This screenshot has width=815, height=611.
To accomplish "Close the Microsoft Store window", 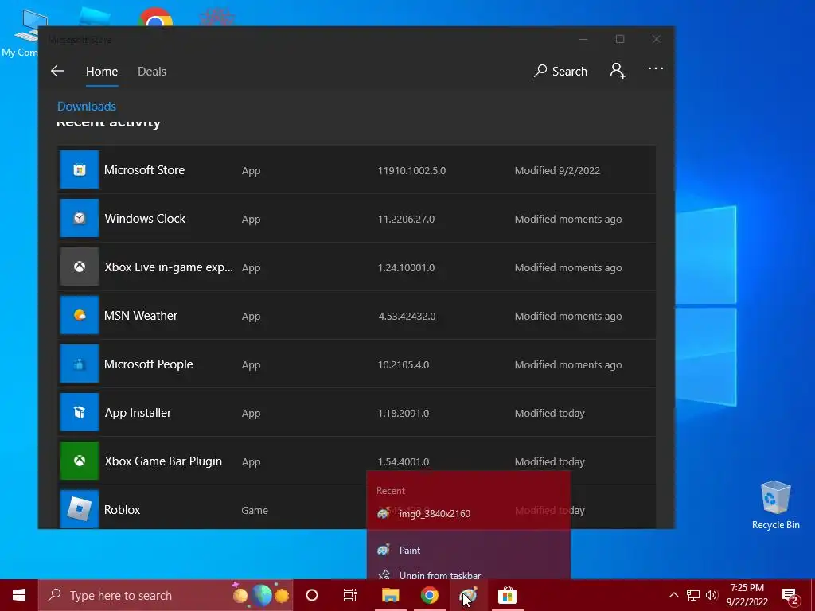I will (656, 39).
